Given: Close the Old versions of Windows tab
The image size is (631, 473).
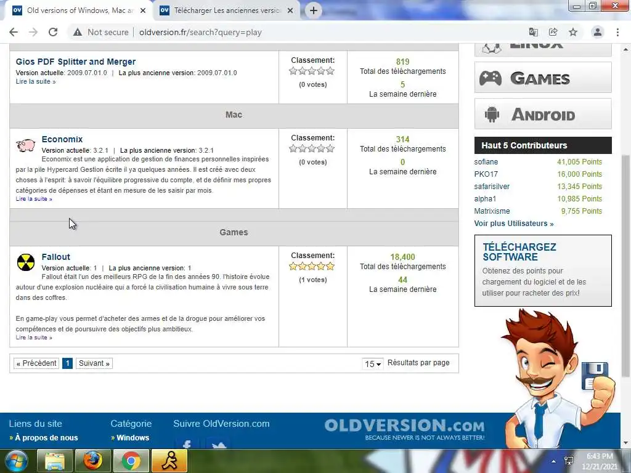Looking at the screenshot, I should click(x=143, y=11).
